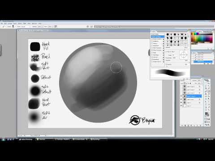Click the airbrush icon in the options bar
This screenshot has height=161, width=215.
click(56, 26)
